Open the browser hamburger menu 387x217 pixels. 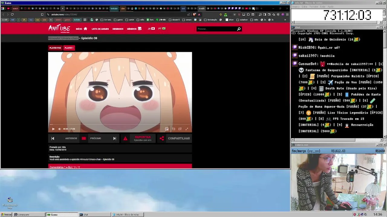(x=287, y=14)
